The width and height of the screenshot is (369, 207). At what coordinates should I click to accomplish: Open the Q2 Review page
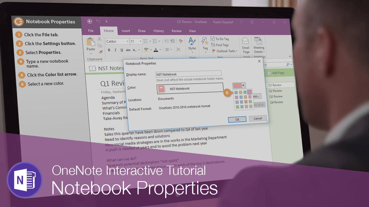tap(275, 91)
